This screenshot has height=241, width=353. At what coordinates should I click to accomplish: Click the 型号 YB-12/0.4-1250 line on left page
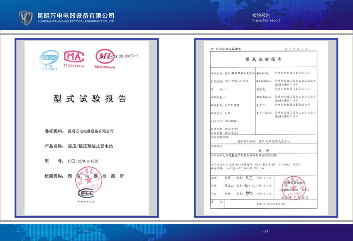pos(71,161)
